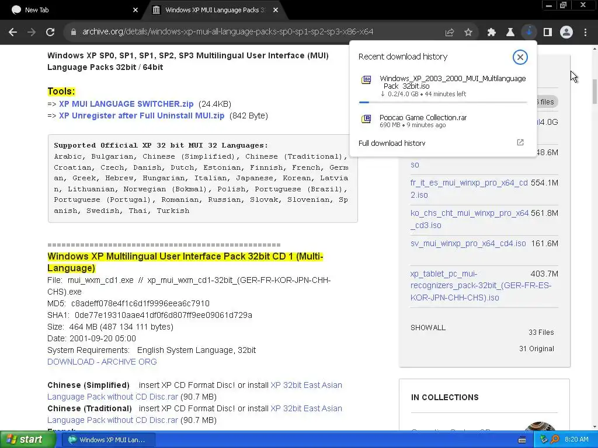Click the Tools: highlighted heading
The width and height of the screenshot is (598, 448).
pyautogui.click(x=61, y=92)
